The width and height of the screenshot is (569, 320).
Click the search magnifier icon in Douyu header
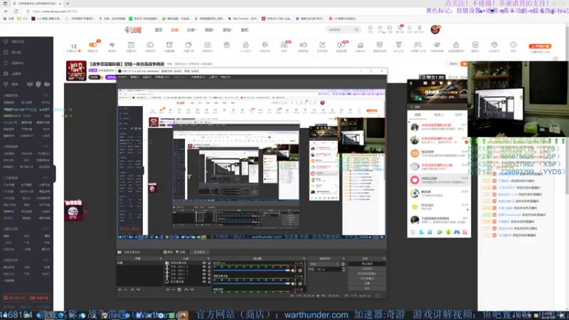(356, 30)
